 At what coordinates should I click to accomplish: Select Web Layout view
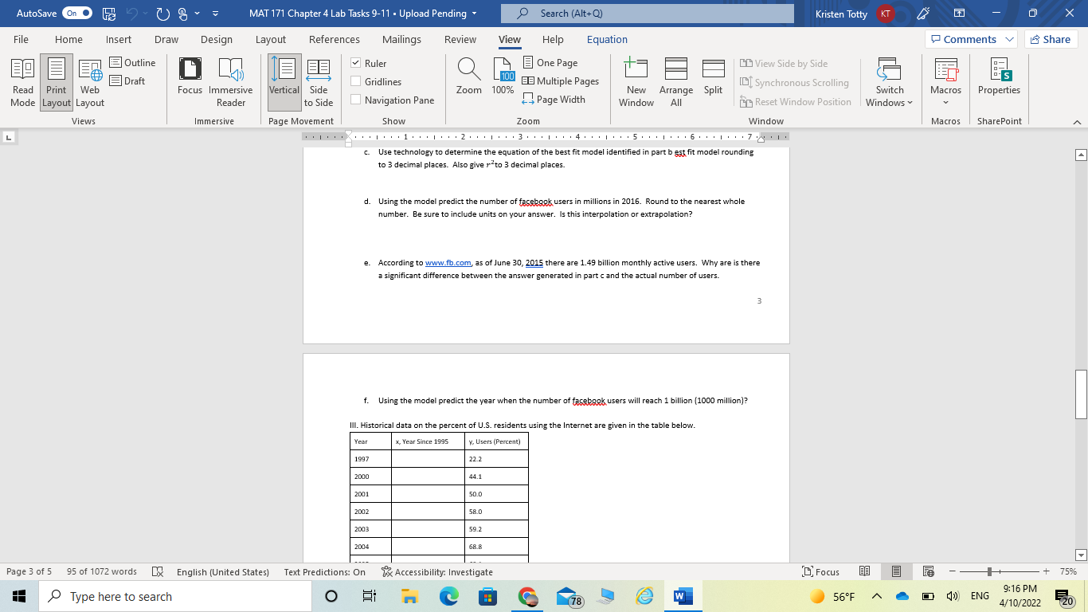89,81
